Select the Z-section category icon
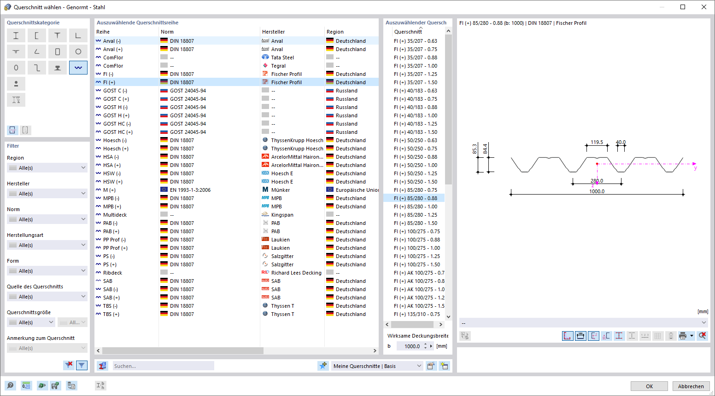Viewport: 715px width, 396px height. click(37, 68)
